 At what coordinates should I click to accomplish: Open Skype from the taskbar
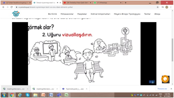28,95
